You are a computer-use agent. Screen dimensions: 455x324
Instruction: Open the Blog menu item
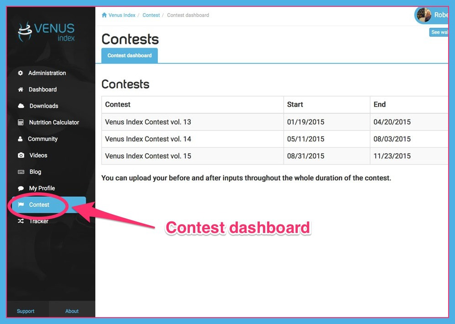point(35,172)
